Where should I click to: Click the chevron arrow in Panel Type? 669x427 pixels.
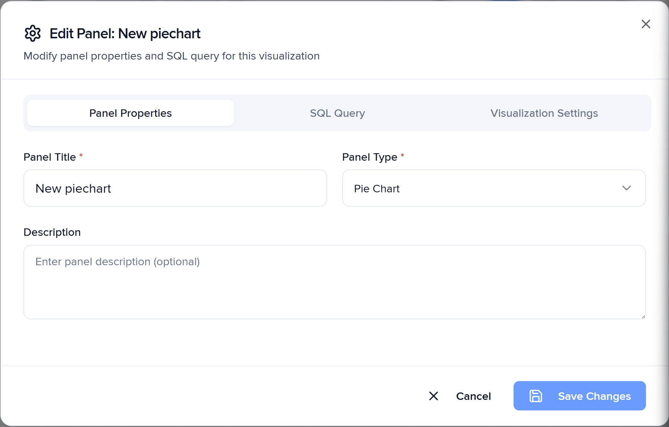point(626,188)
